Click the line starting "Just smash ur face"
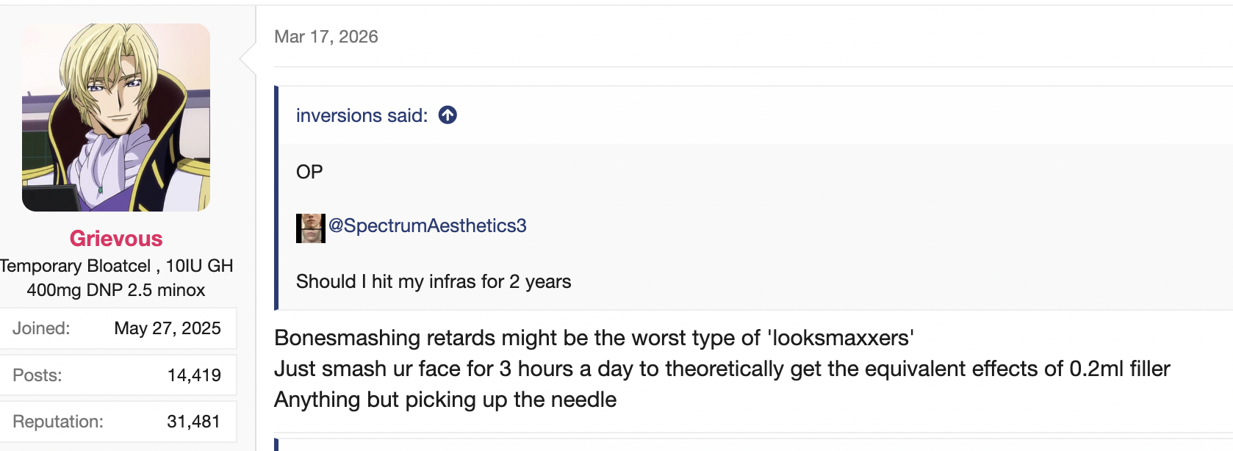The width and height of the screenshot is (1233, 451). 722,369
